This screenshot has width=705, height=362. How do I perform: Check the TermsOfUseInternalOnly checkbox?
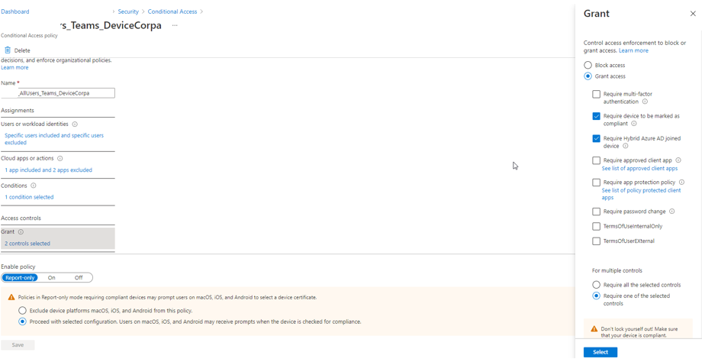pos(596,227)
